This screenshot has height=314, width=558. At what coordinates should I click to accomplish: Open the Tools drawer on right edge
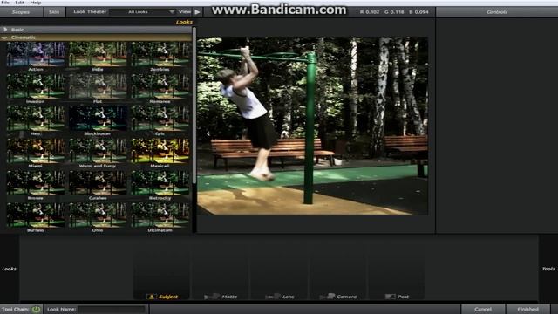[548, 269]
